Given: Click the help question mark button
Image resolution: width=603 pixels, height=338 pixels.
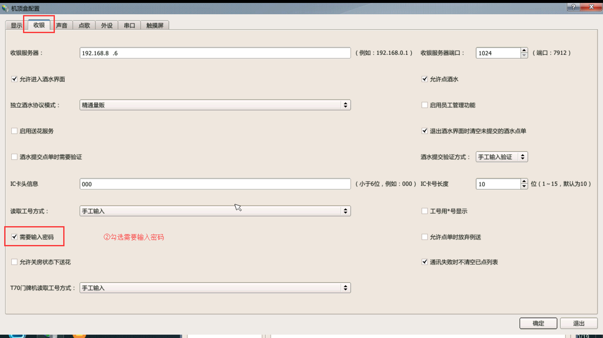Looking at the screenshot, I should tap(572, 7).
